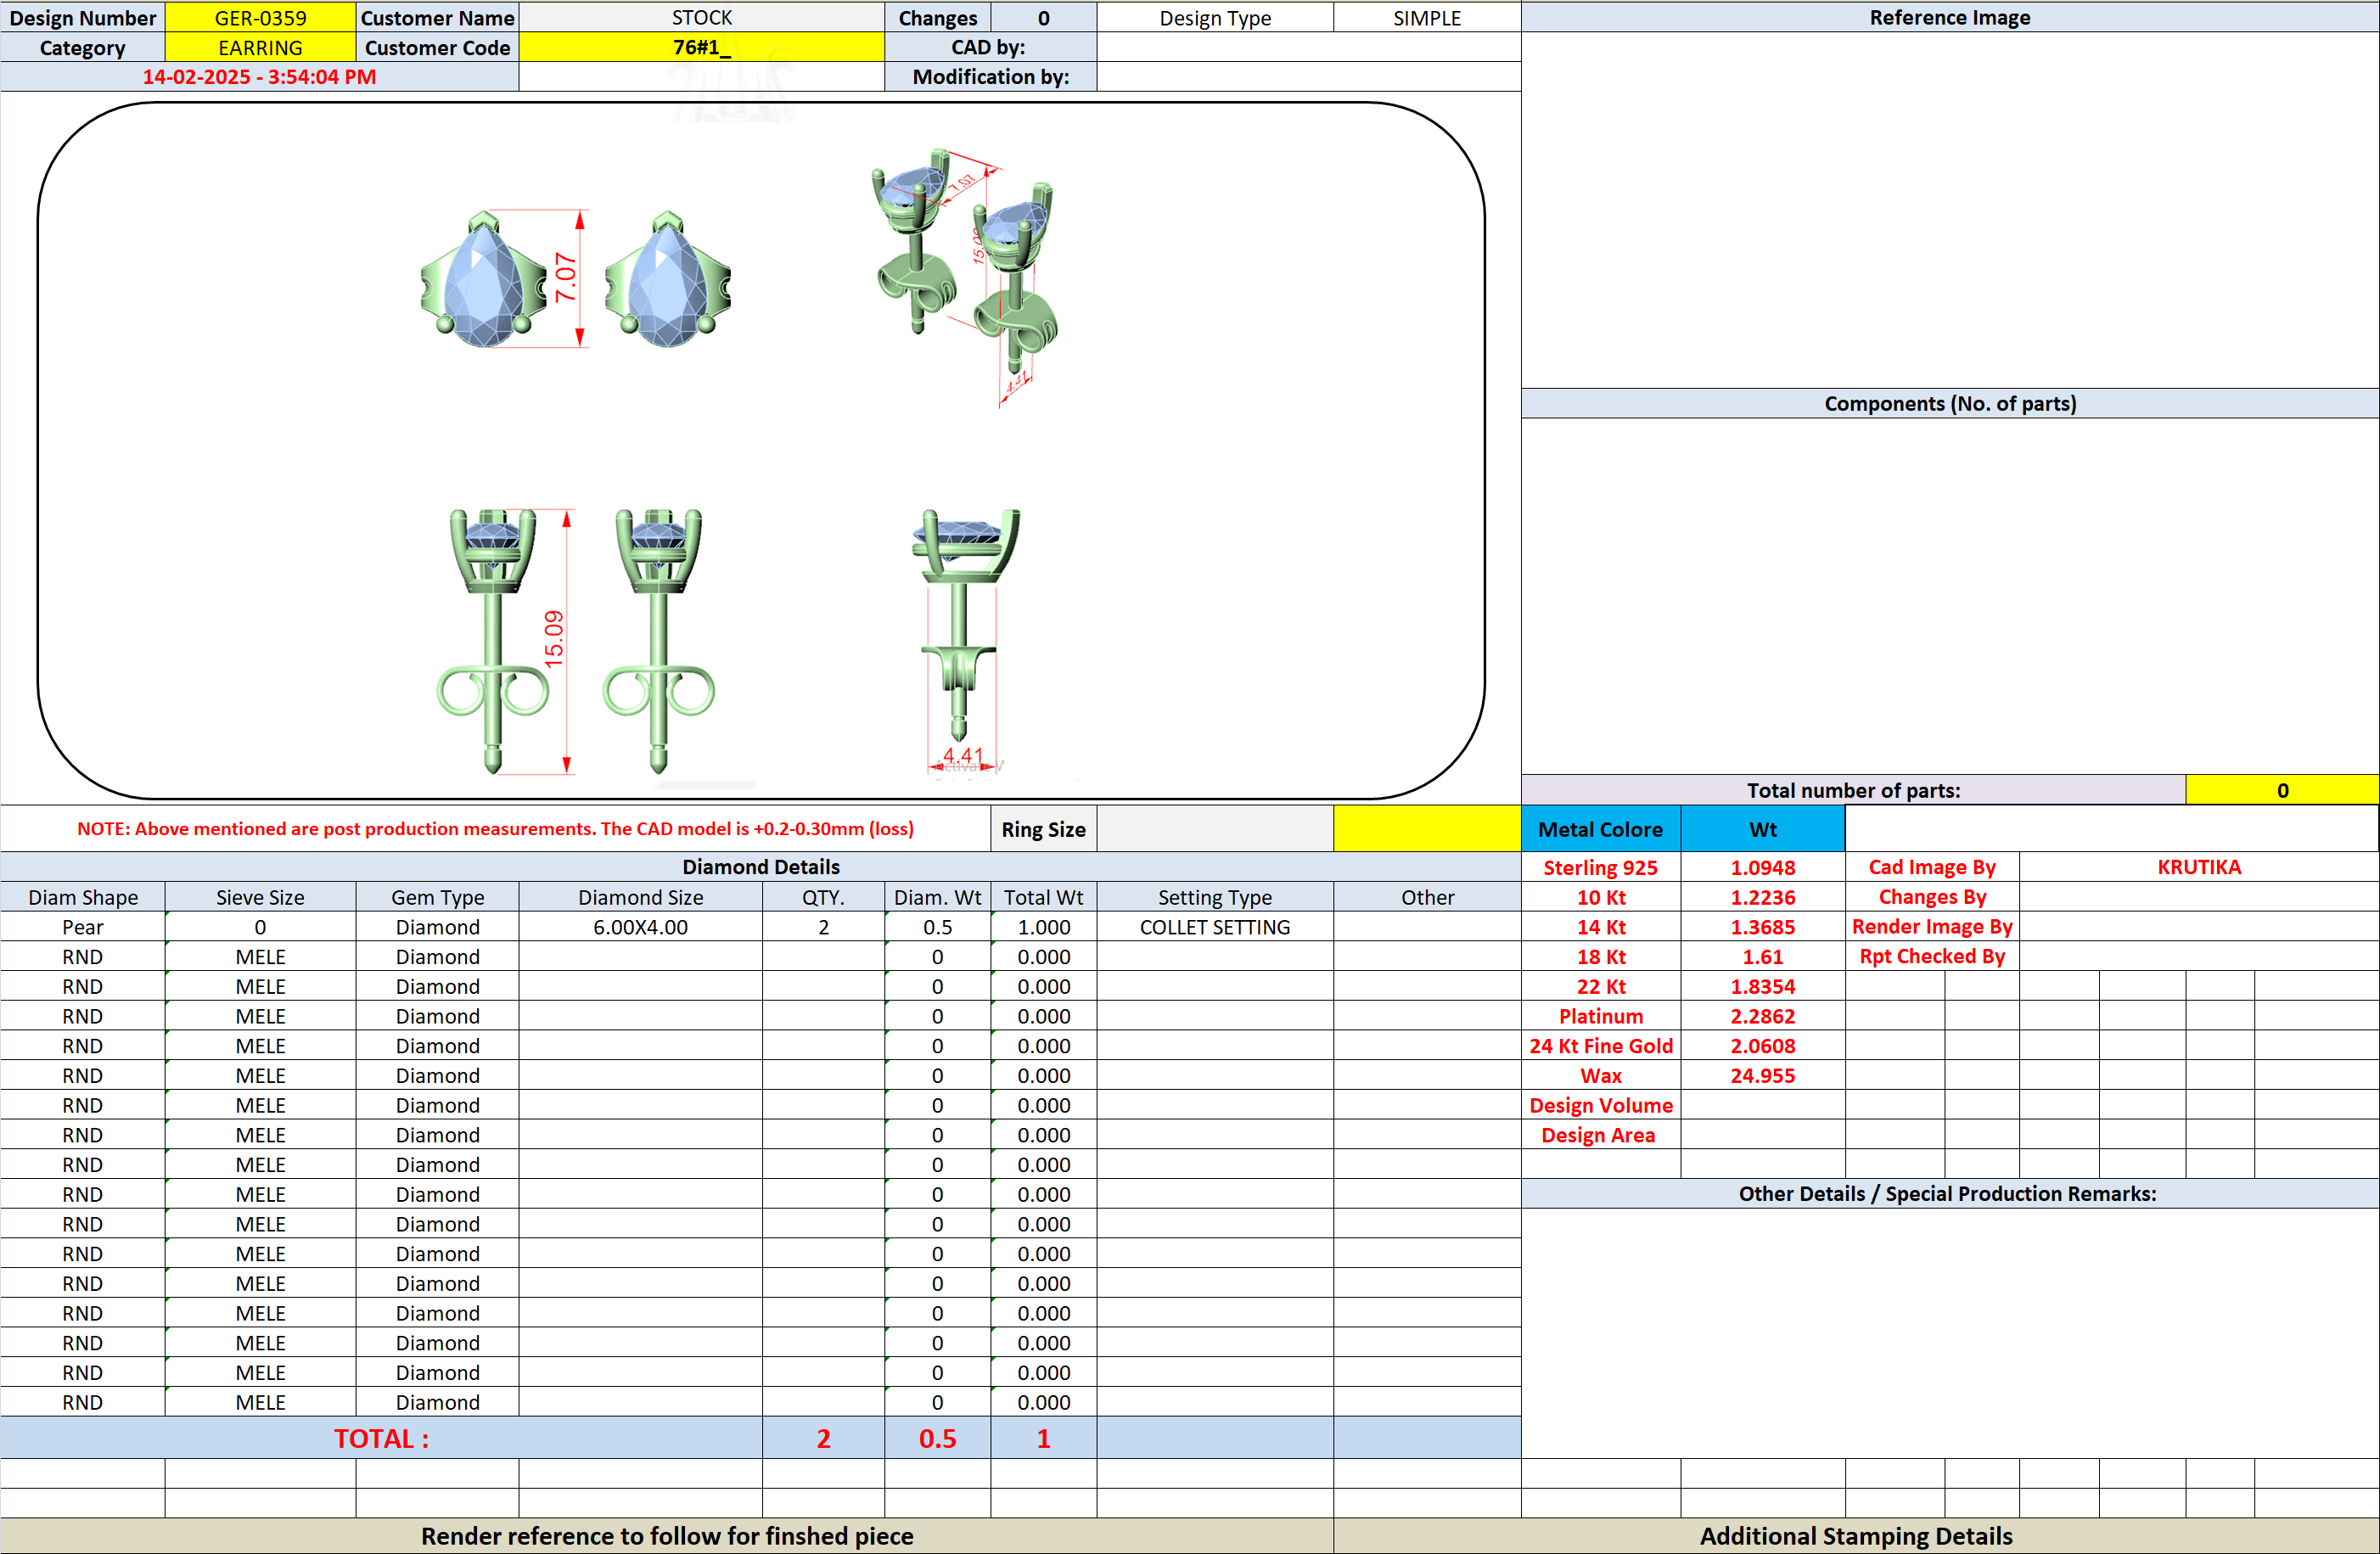Click the STOCK customer name value
Viewport: 2380px width, 1554px height.
[x=702, y=17]
